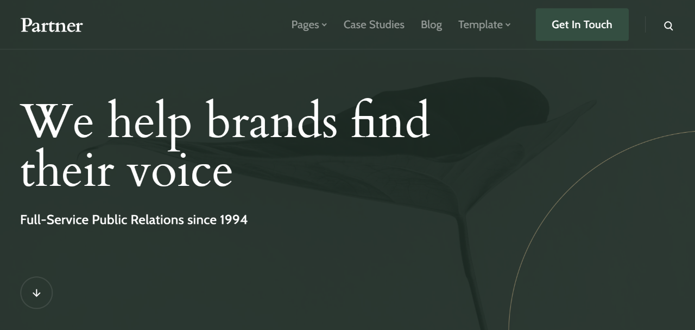Viewport: 695px width, 330px height.
Task: Open the Template menu item
Action: [x=480, y=25]
